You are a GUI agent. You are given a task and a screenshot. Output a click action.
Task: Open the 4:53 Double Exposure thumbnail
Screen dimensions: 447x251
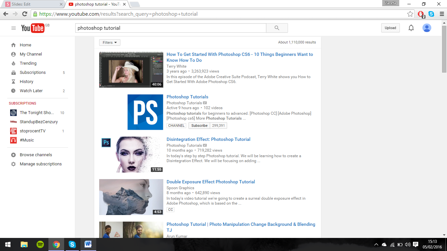pyautogui.click(x=131, y=197)
